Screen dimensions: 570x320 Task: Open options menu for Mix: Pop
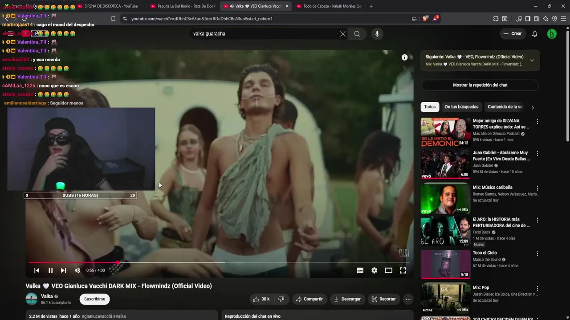pyautogui.click(x=537, y=288)
